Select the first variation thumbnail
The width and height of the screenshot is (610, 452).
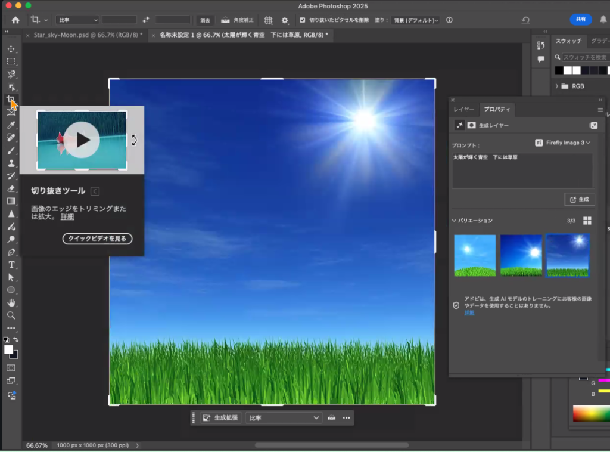tap(475, 255)
